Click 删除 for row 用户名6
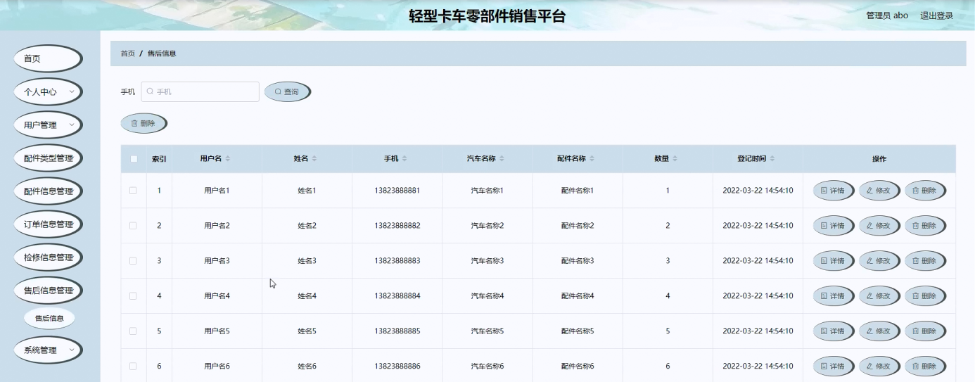This screenshot has width=975, height=382. (x=924, y=367)
